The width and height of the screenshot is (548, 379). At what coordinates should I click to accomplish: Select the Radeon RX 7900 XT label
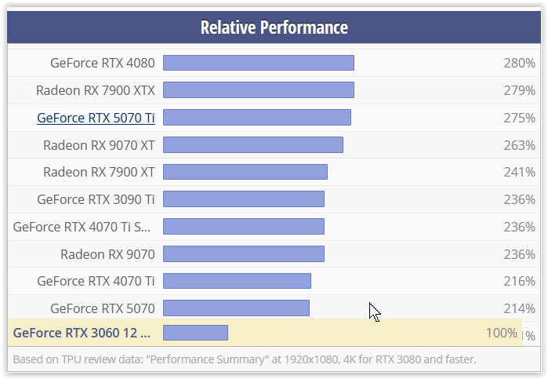click(x=99, y=172)
